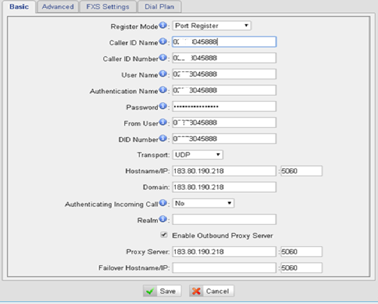Click the From User info icon
Viewport: 378px width, 304px height.
[x=163, y=122]
